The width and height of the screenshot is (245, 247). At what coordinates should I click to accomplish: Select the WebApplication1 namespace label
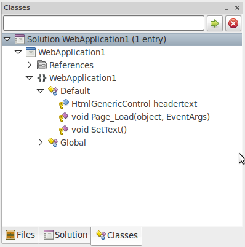[82, 78]
